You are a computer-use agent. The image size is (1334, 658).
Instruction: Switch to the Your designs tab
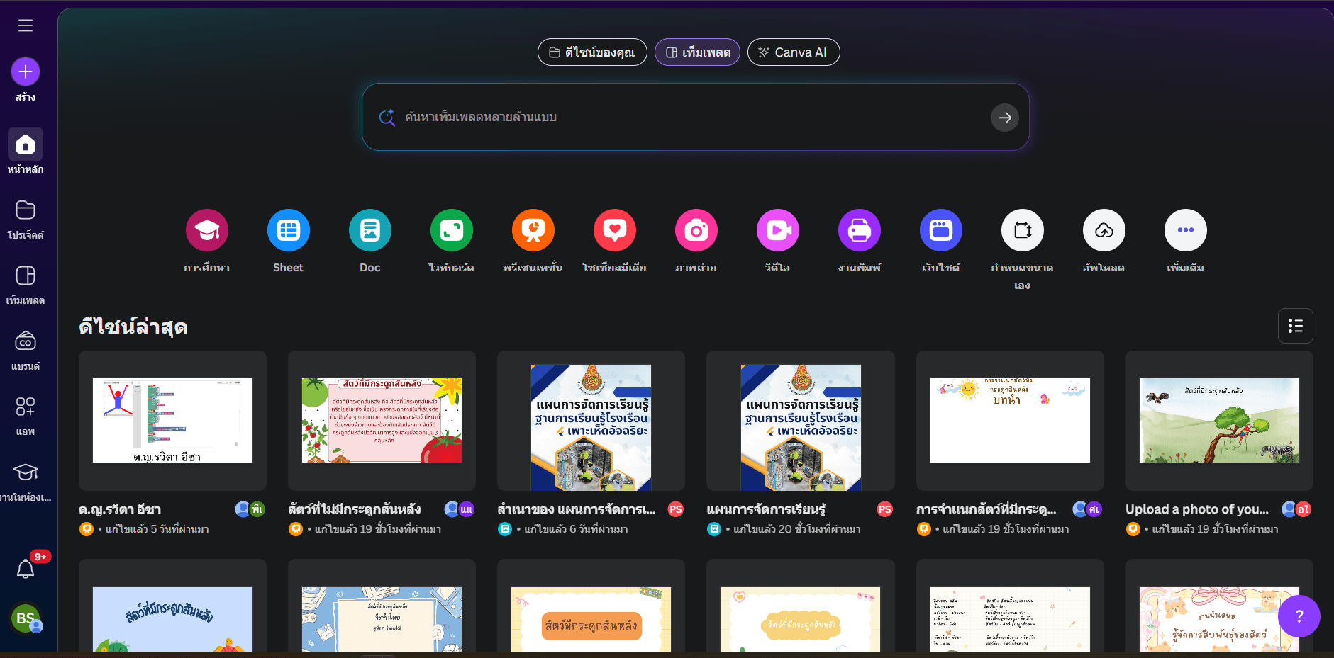[592, 52]
